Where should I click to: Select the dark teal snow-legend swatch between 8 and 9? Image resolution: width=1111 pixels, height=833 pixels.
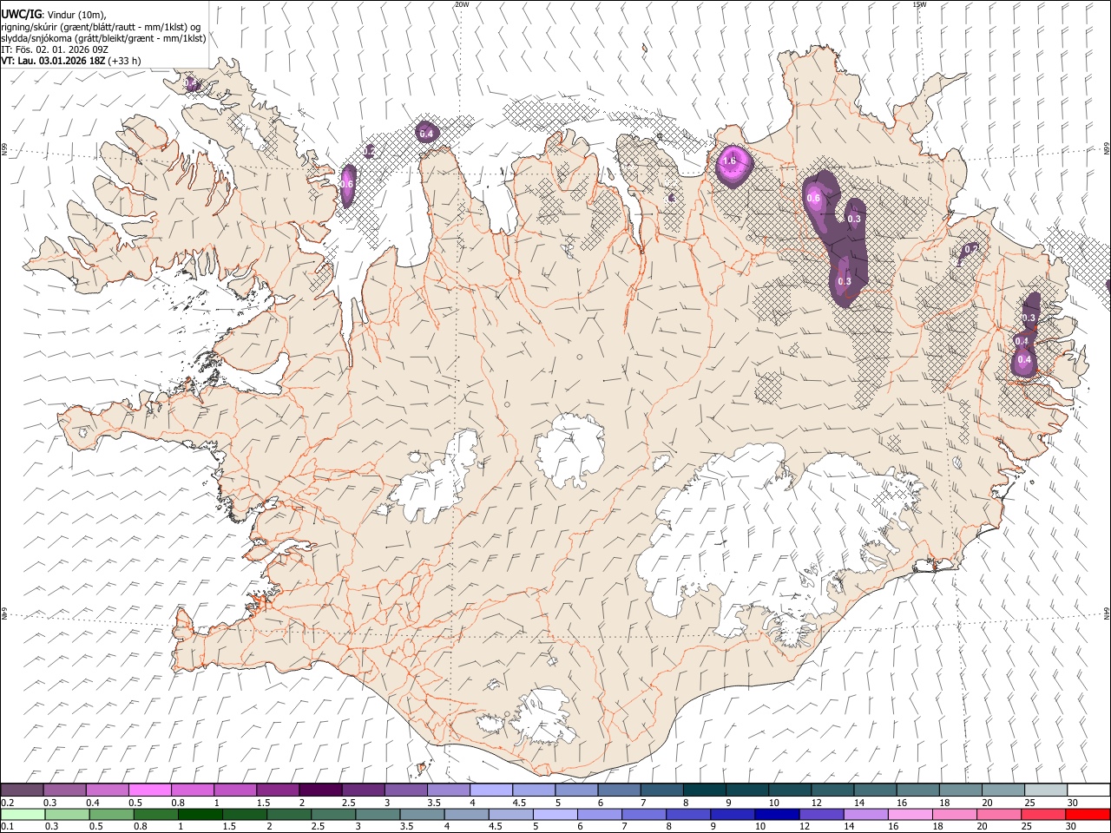pyautogui.click(x=704, y=790)
